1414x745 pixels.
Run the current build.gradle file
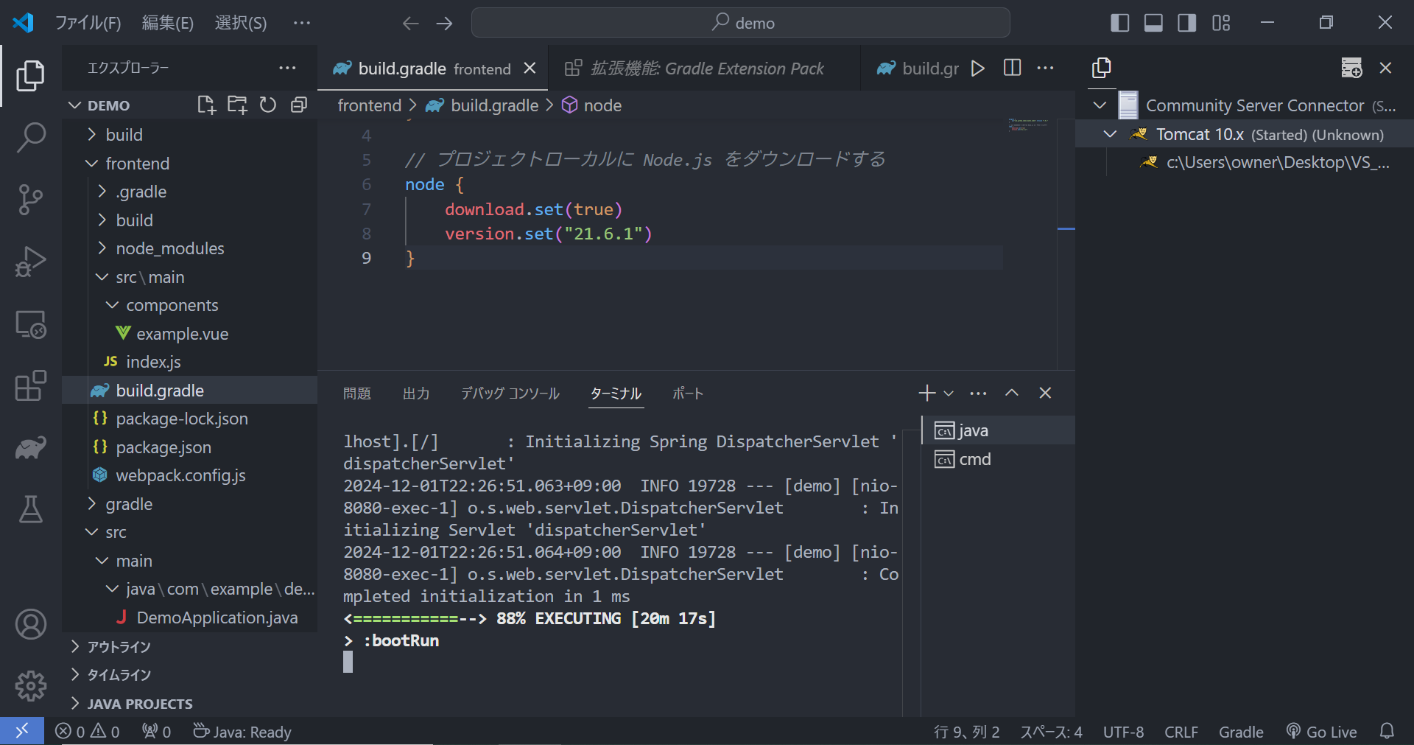[978, 69]
